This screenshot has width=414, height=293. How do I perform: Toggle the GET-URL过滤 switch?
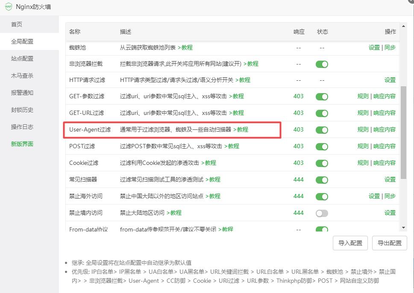[x=322, y=113]
